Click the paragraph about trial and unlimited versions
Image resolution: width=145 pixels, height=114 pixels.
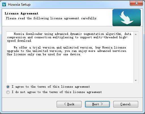pos(67,51)
